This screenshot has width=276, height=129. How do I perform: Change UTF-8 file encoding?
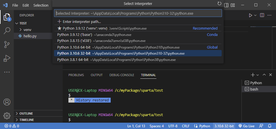point(173,126)
